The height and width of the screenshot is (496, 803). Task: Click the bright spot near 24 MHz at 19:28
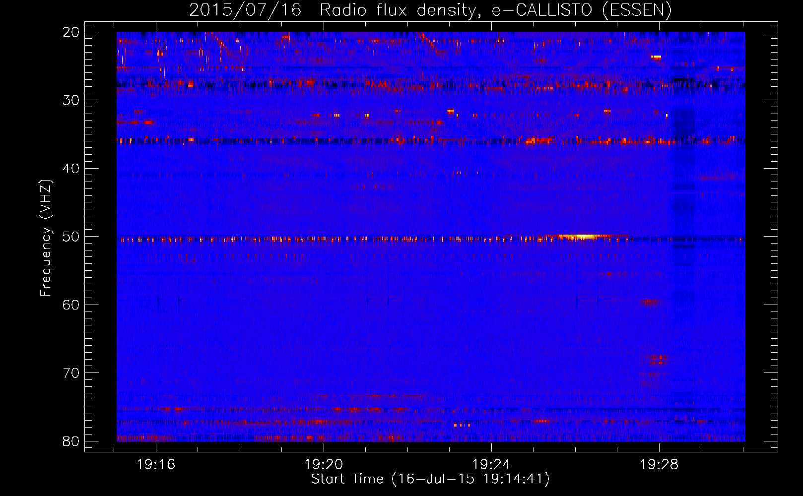[656, 57]
